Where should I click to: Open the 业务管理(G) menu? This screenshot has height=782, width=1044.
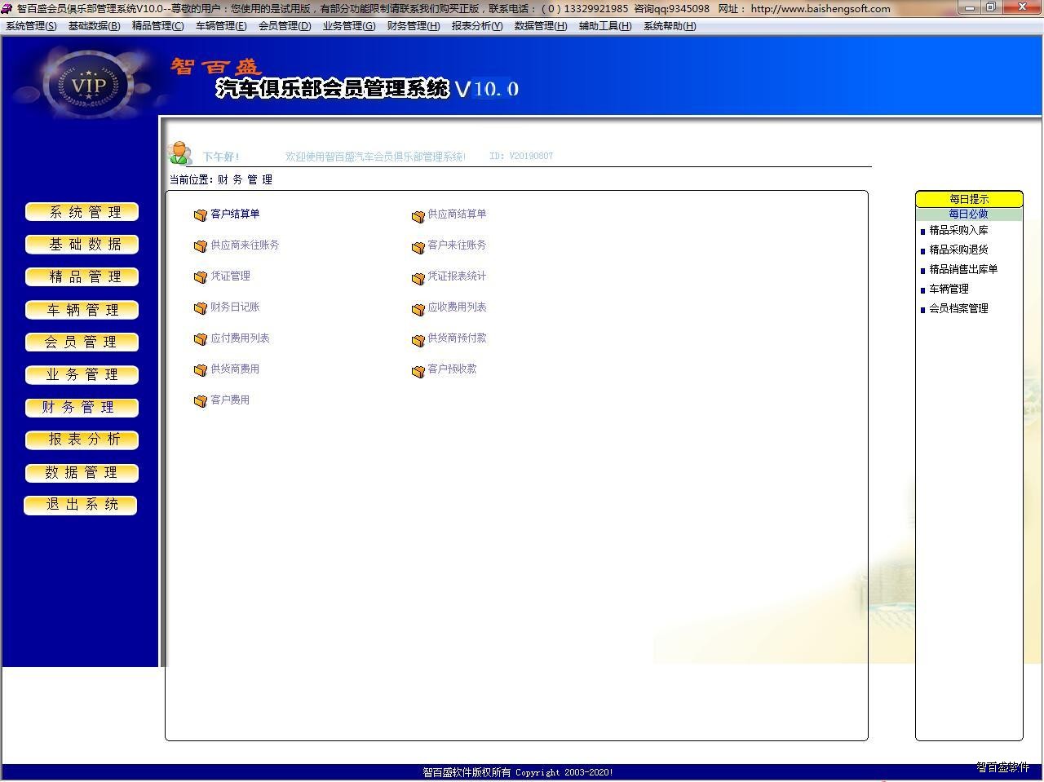(x=349, y=26)
